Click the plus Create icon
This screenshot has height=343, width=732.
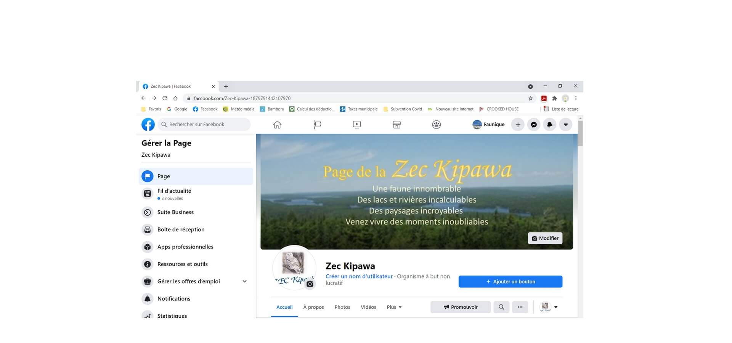[x=518, y=125]
